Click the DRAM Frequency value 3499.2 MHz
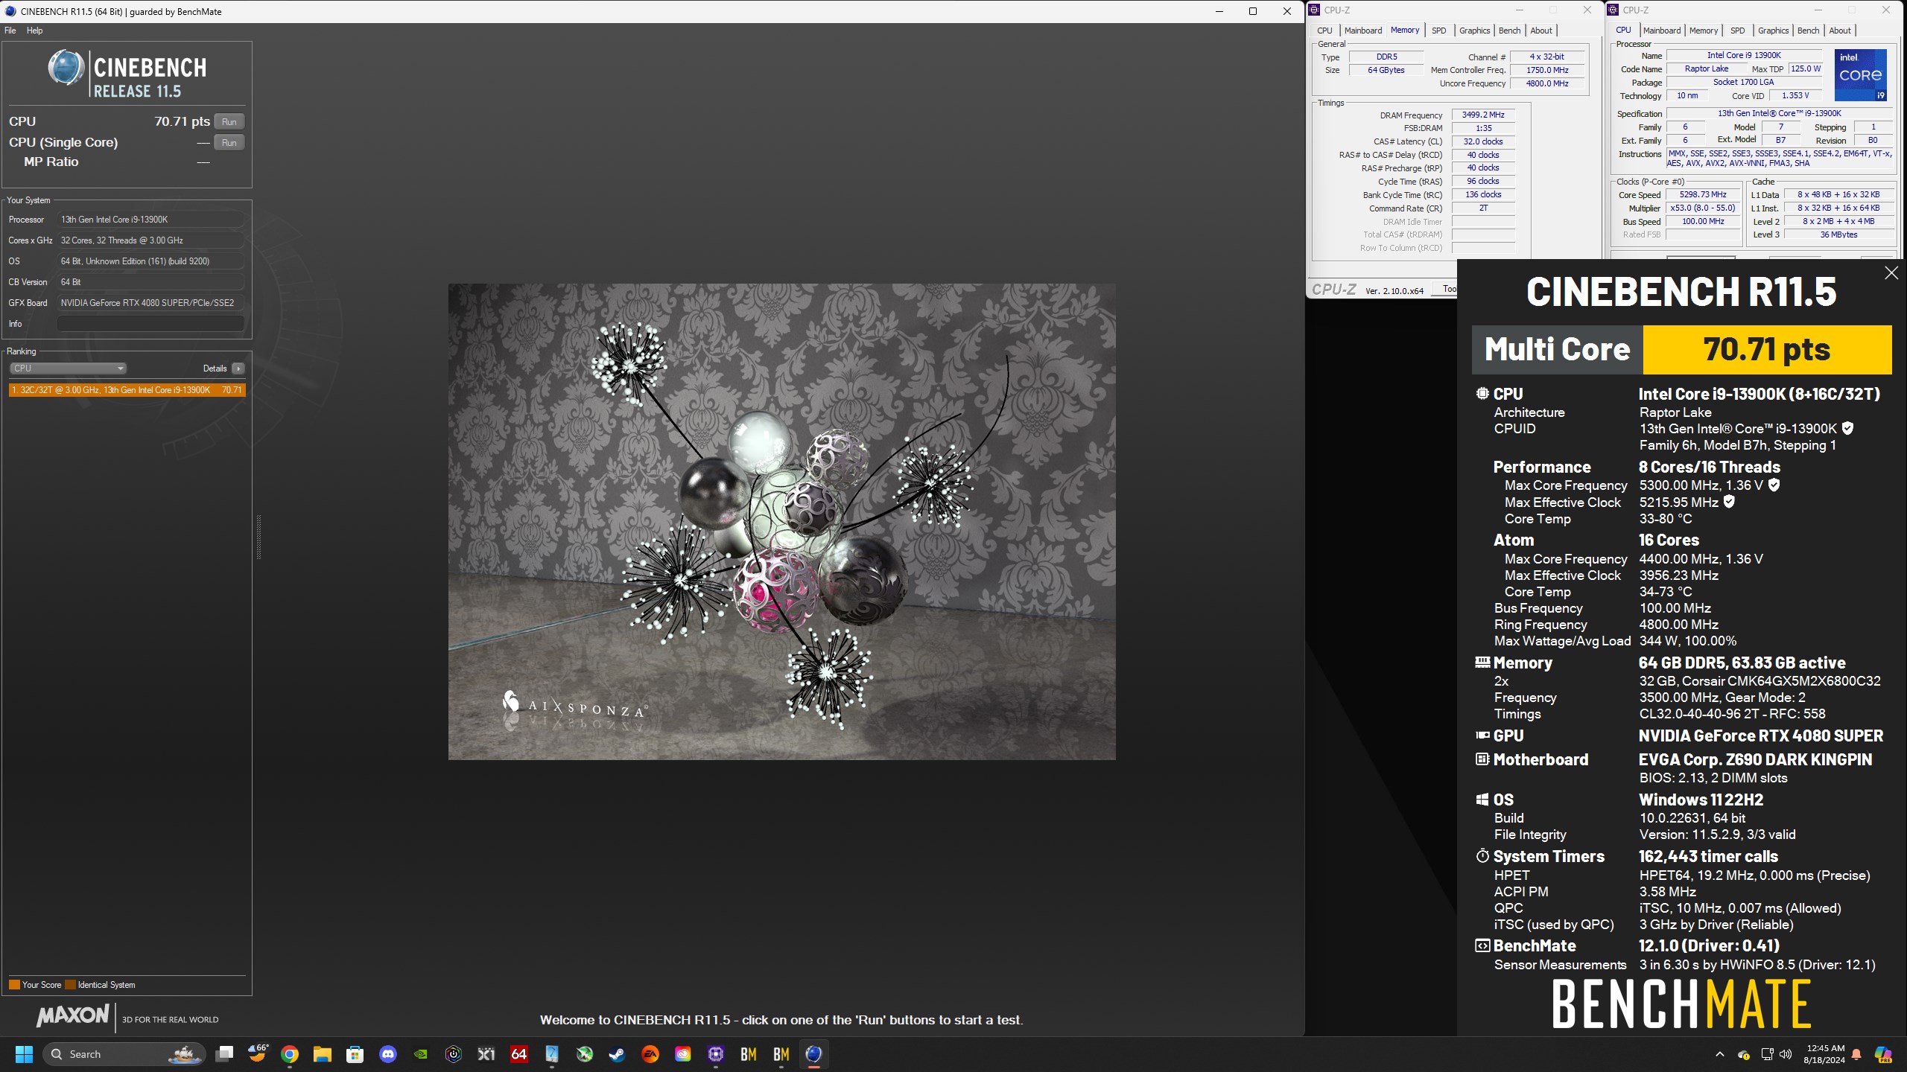 point(1482,115)
